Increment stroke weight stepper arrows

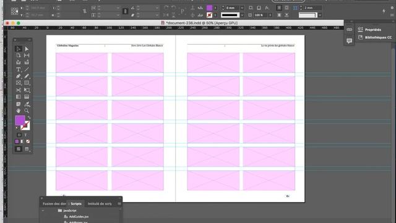click(x=223, y=8)
